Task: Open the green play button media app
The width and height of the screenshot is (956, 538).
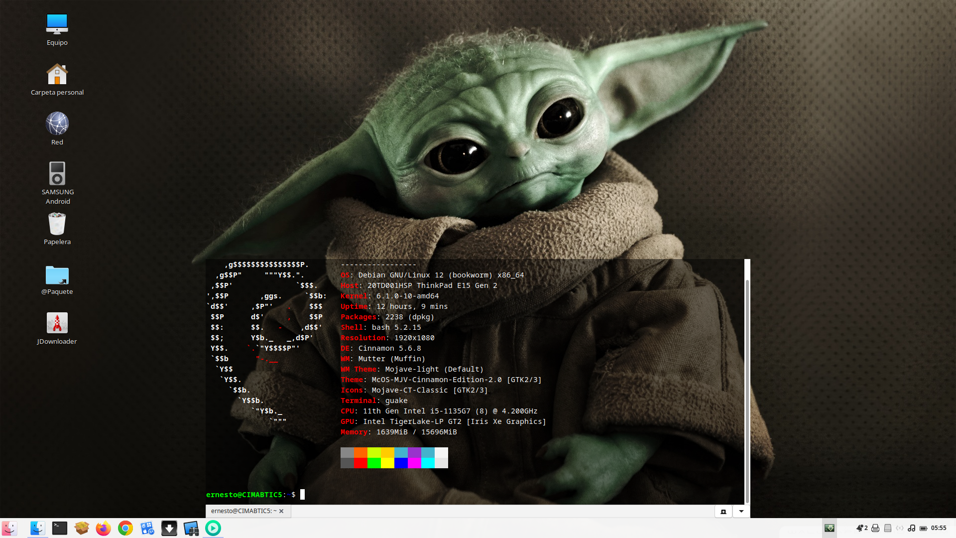Action: coord(213,528)
